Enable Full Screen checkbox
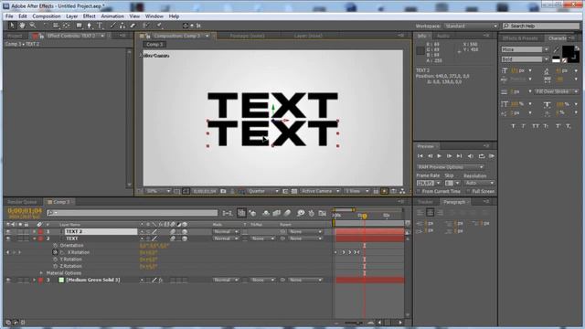The image size is (585, 329). click(x=468, y=191)
